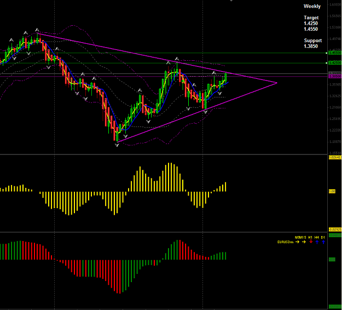Click the 'Weekly' label

click(x=312, y=7)
